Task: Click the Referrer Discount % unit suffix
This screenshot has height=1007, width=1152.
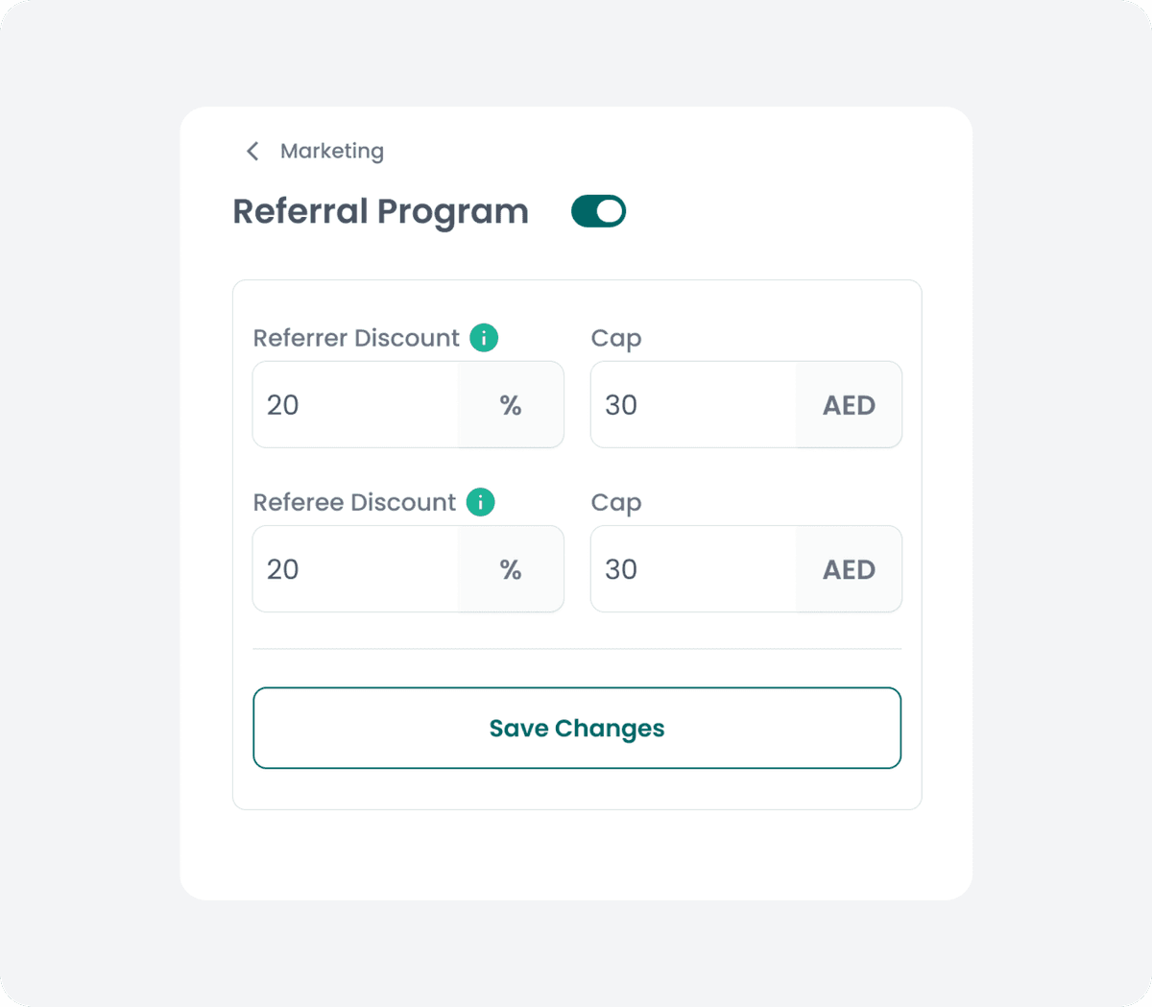Action: [511, 405]
